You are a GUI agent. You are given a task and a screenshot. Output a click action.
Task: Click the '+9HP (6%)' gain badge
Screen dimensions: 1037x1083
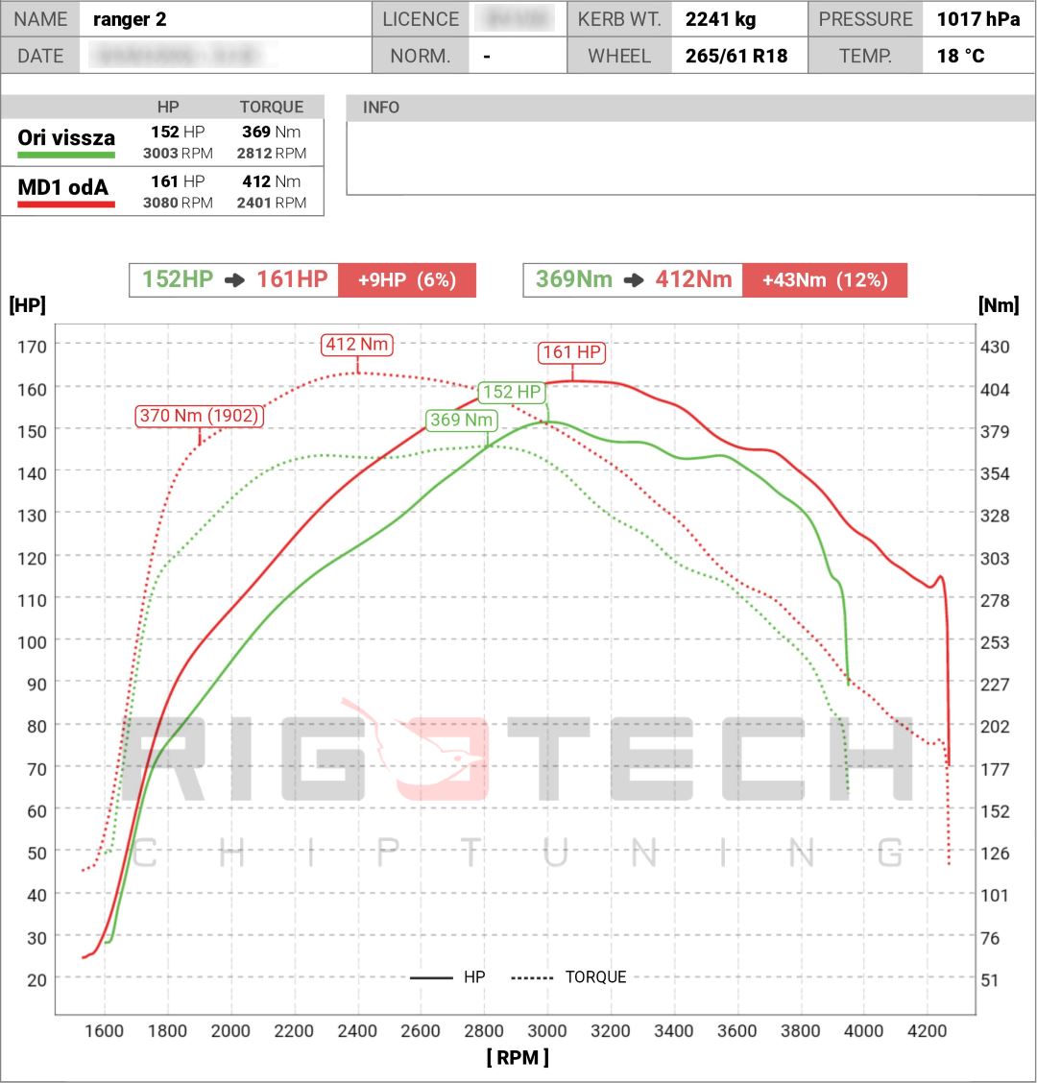click(407, 279)
